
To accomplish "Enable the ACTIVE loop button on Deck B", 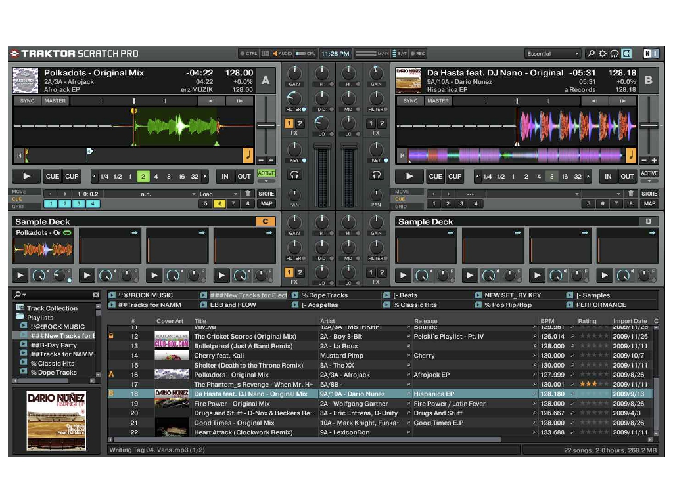I will [649, 173].
